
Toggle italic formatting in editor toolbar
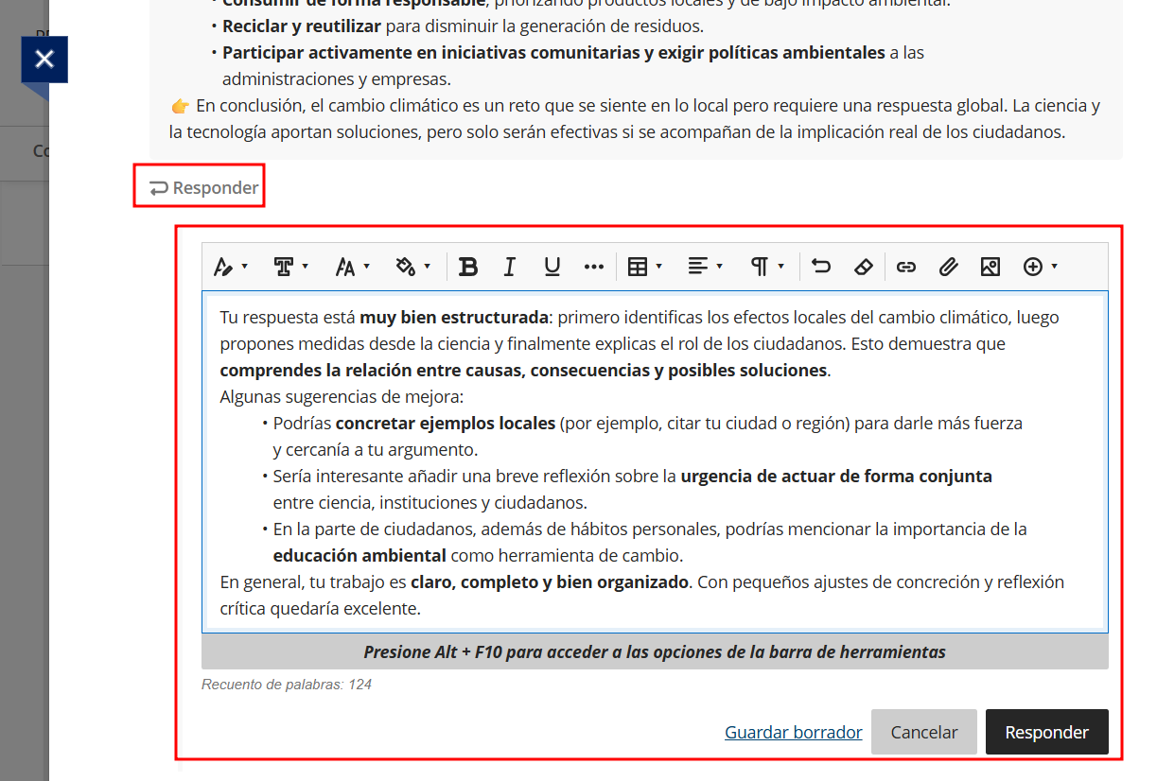pos(509,267)
